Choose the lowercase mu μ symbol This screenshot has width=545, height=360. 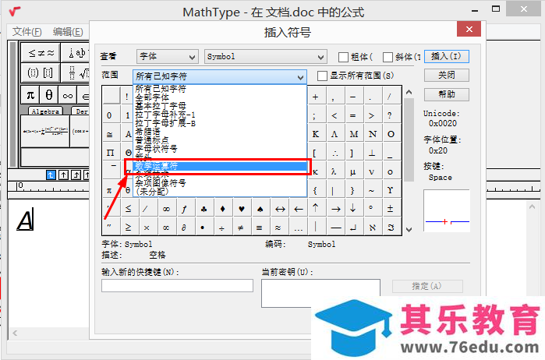pos(352,171)
